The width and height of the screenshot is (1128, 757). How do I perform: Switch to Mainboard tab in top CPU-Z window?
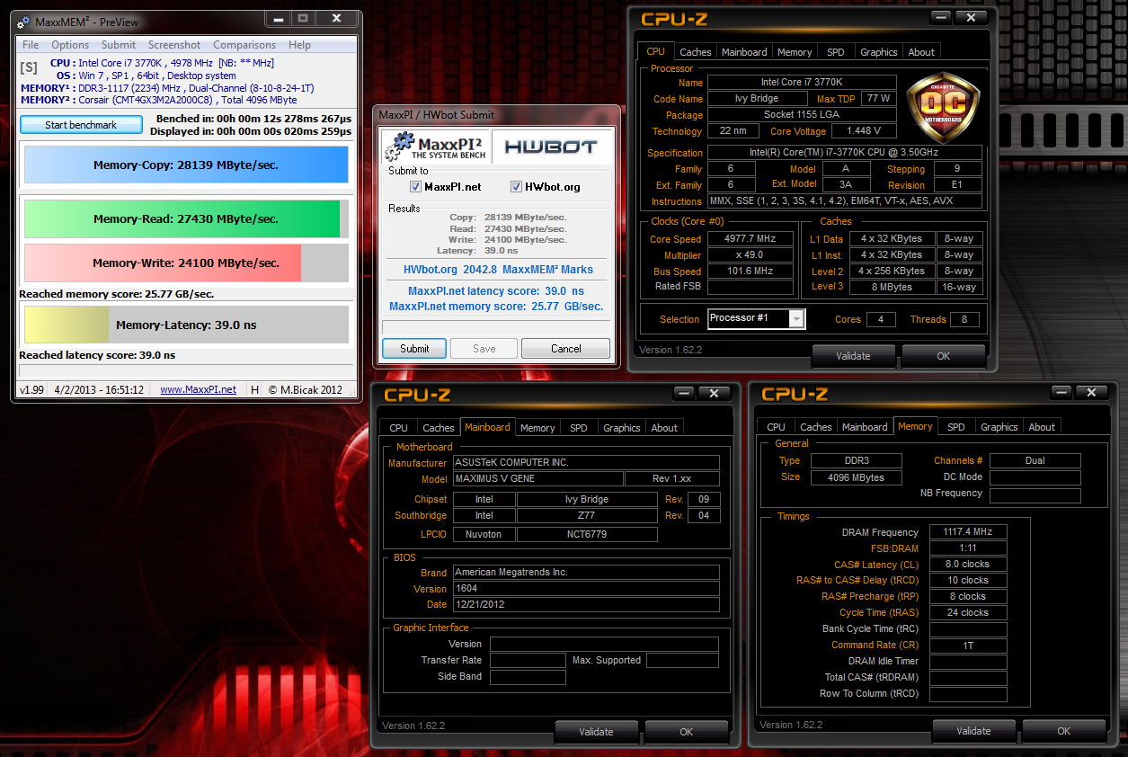[x=744, y=52]
